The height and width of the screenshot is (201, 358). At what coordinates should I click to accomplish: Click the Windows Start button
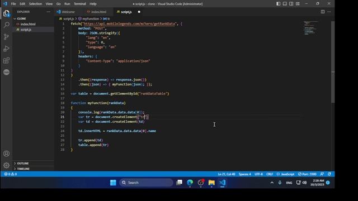click(113, 183)
